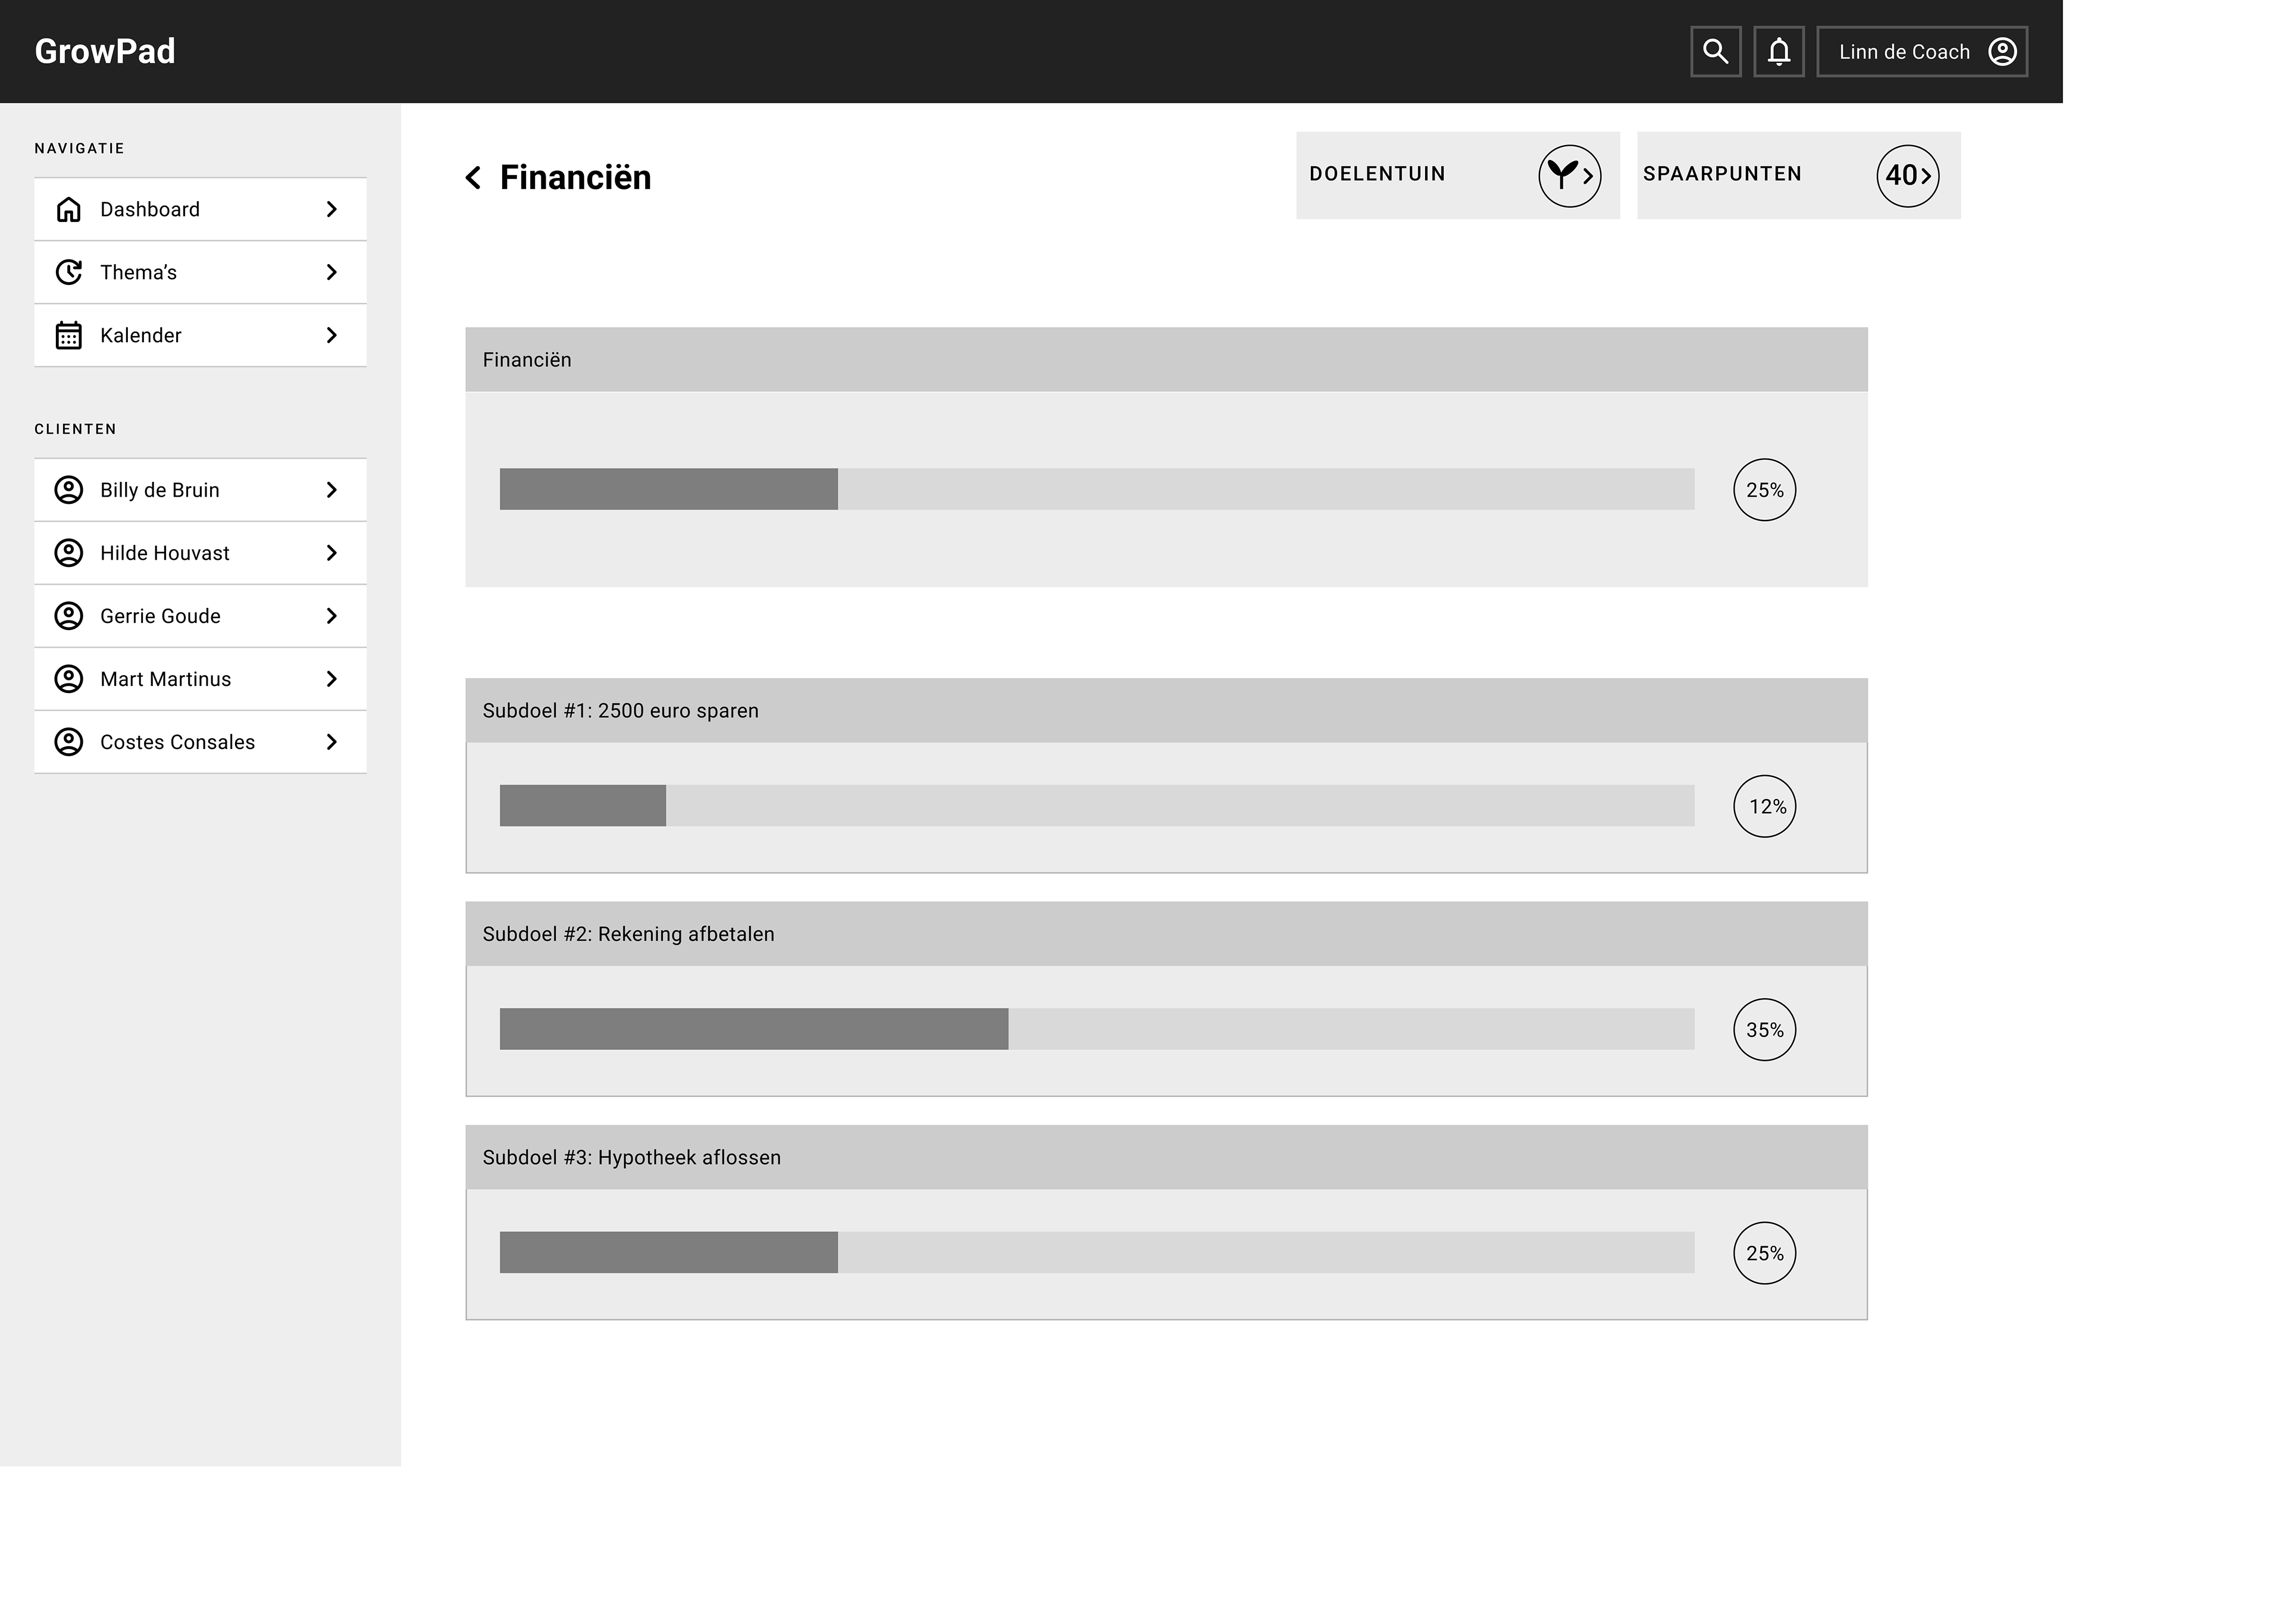Click the Financiën panel header

coord(1166,359)
